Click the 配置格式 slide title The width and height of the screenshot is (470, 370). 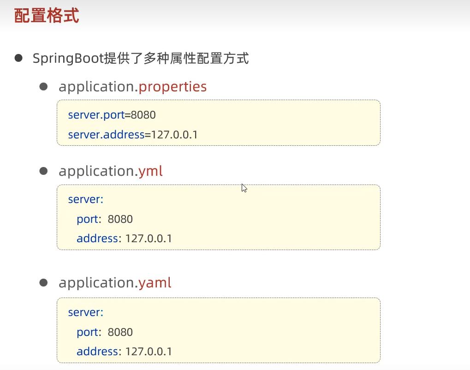click(47, 16)
